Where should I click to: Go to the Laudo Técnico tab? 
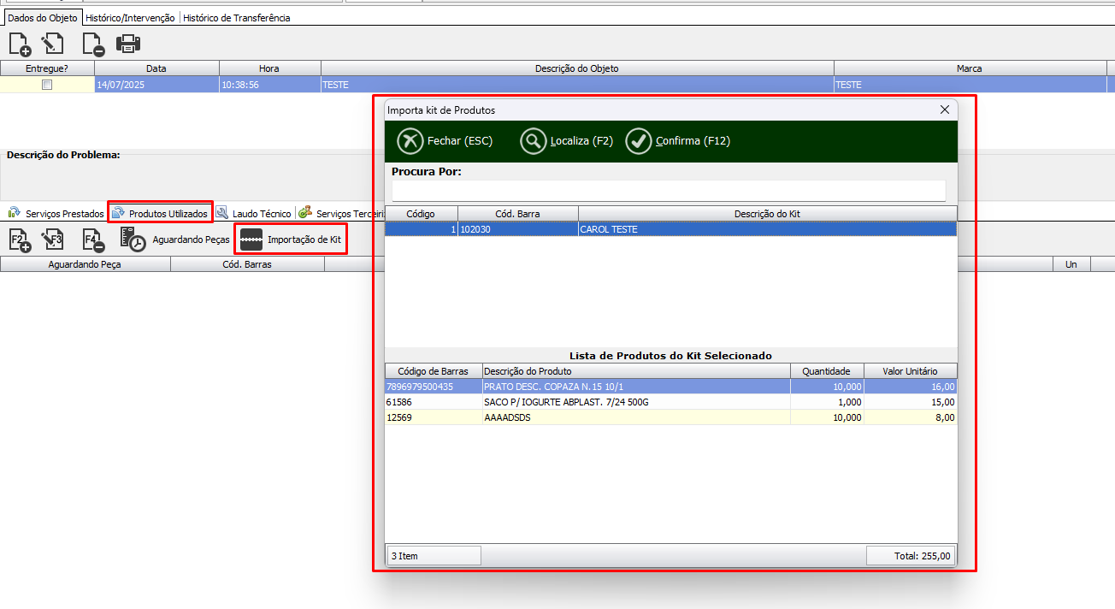254,213
